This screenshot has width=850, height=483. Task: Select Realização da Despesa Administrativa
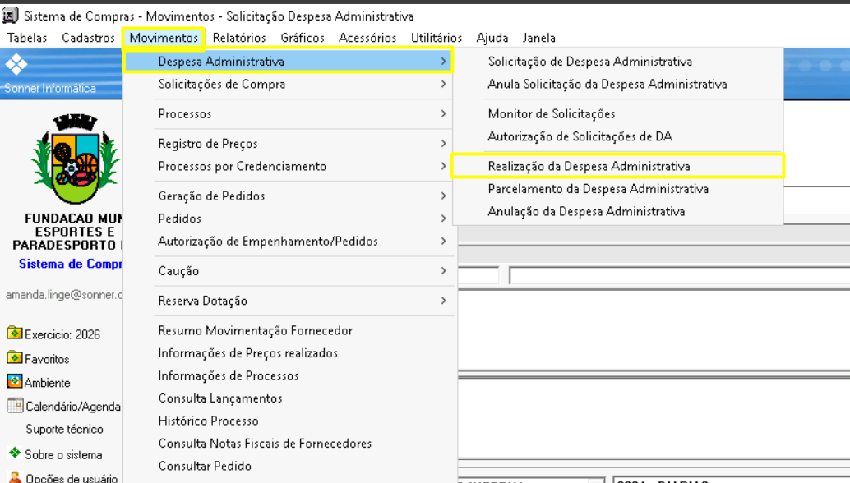[589, 166]
